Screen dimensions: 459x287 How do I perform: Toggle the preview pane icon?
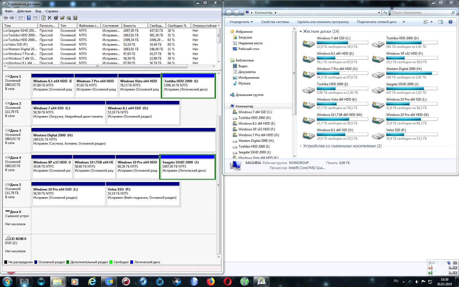tap(441, 22)
